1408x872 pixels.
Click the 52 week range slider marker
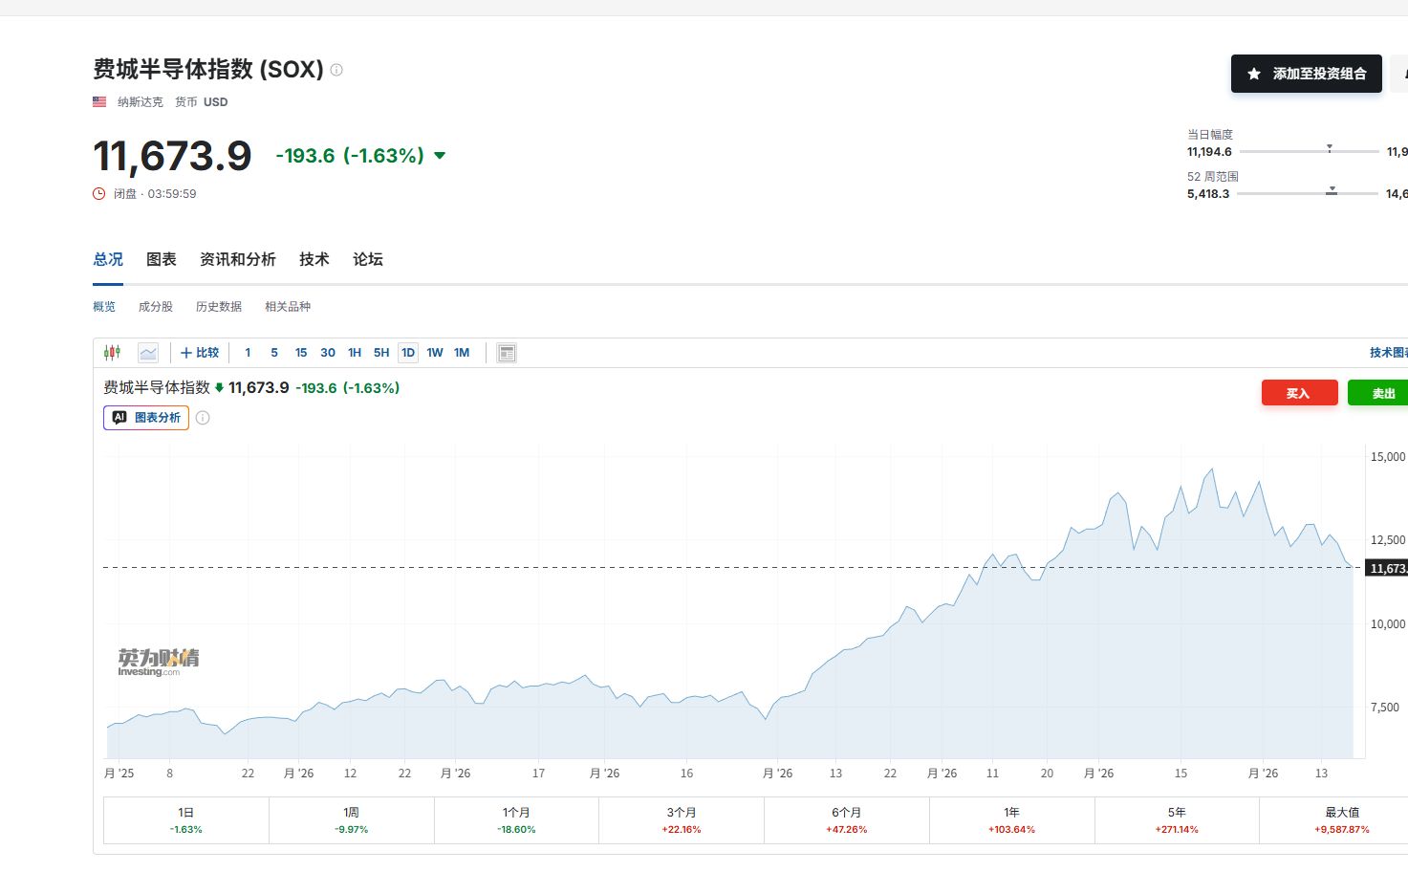1332,190
